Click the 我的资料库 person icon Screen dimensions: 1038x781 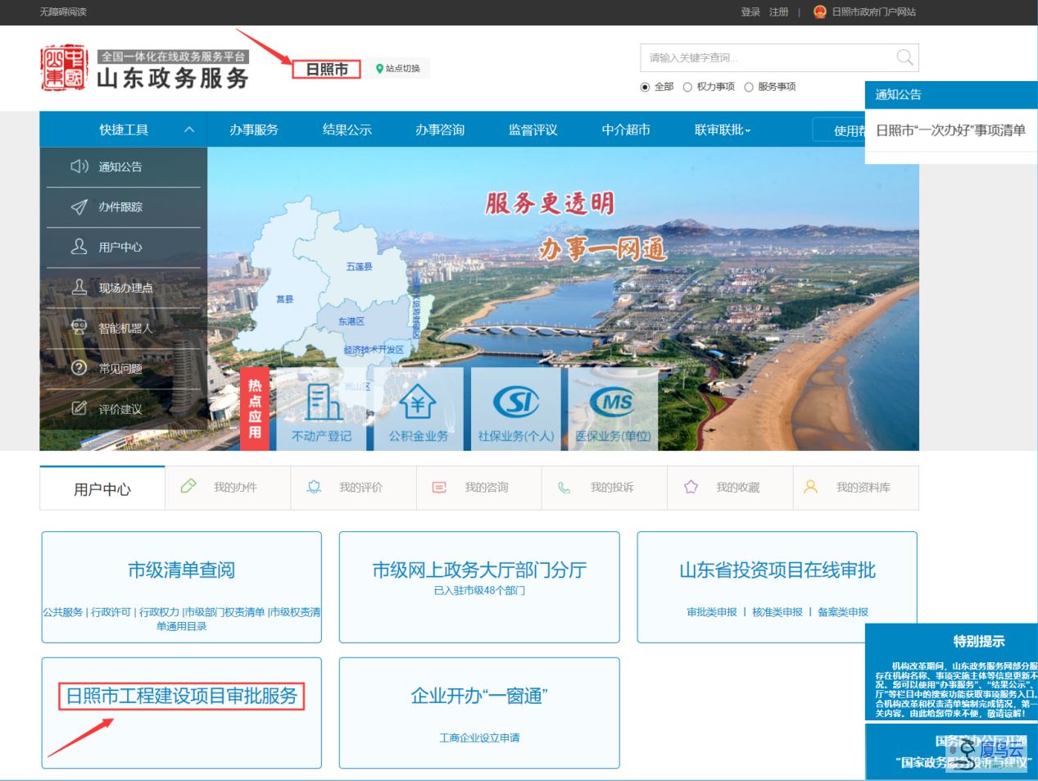810,487
